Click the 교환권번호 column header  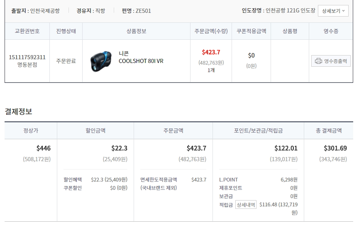point(27,31)
